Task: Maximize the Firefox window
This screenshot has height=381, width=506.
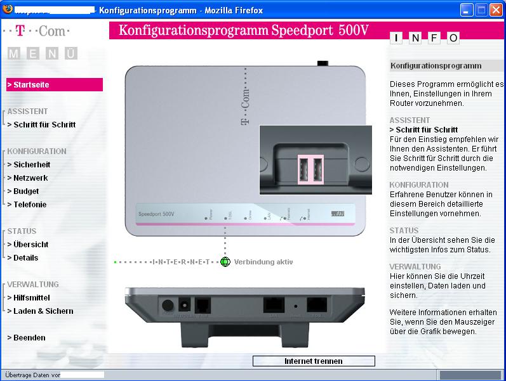Action: [x=481, y=10]
